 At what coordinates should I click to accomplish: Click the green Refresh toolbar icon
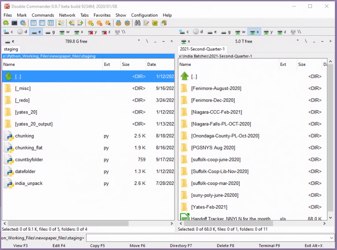click(x=6, y=23)
